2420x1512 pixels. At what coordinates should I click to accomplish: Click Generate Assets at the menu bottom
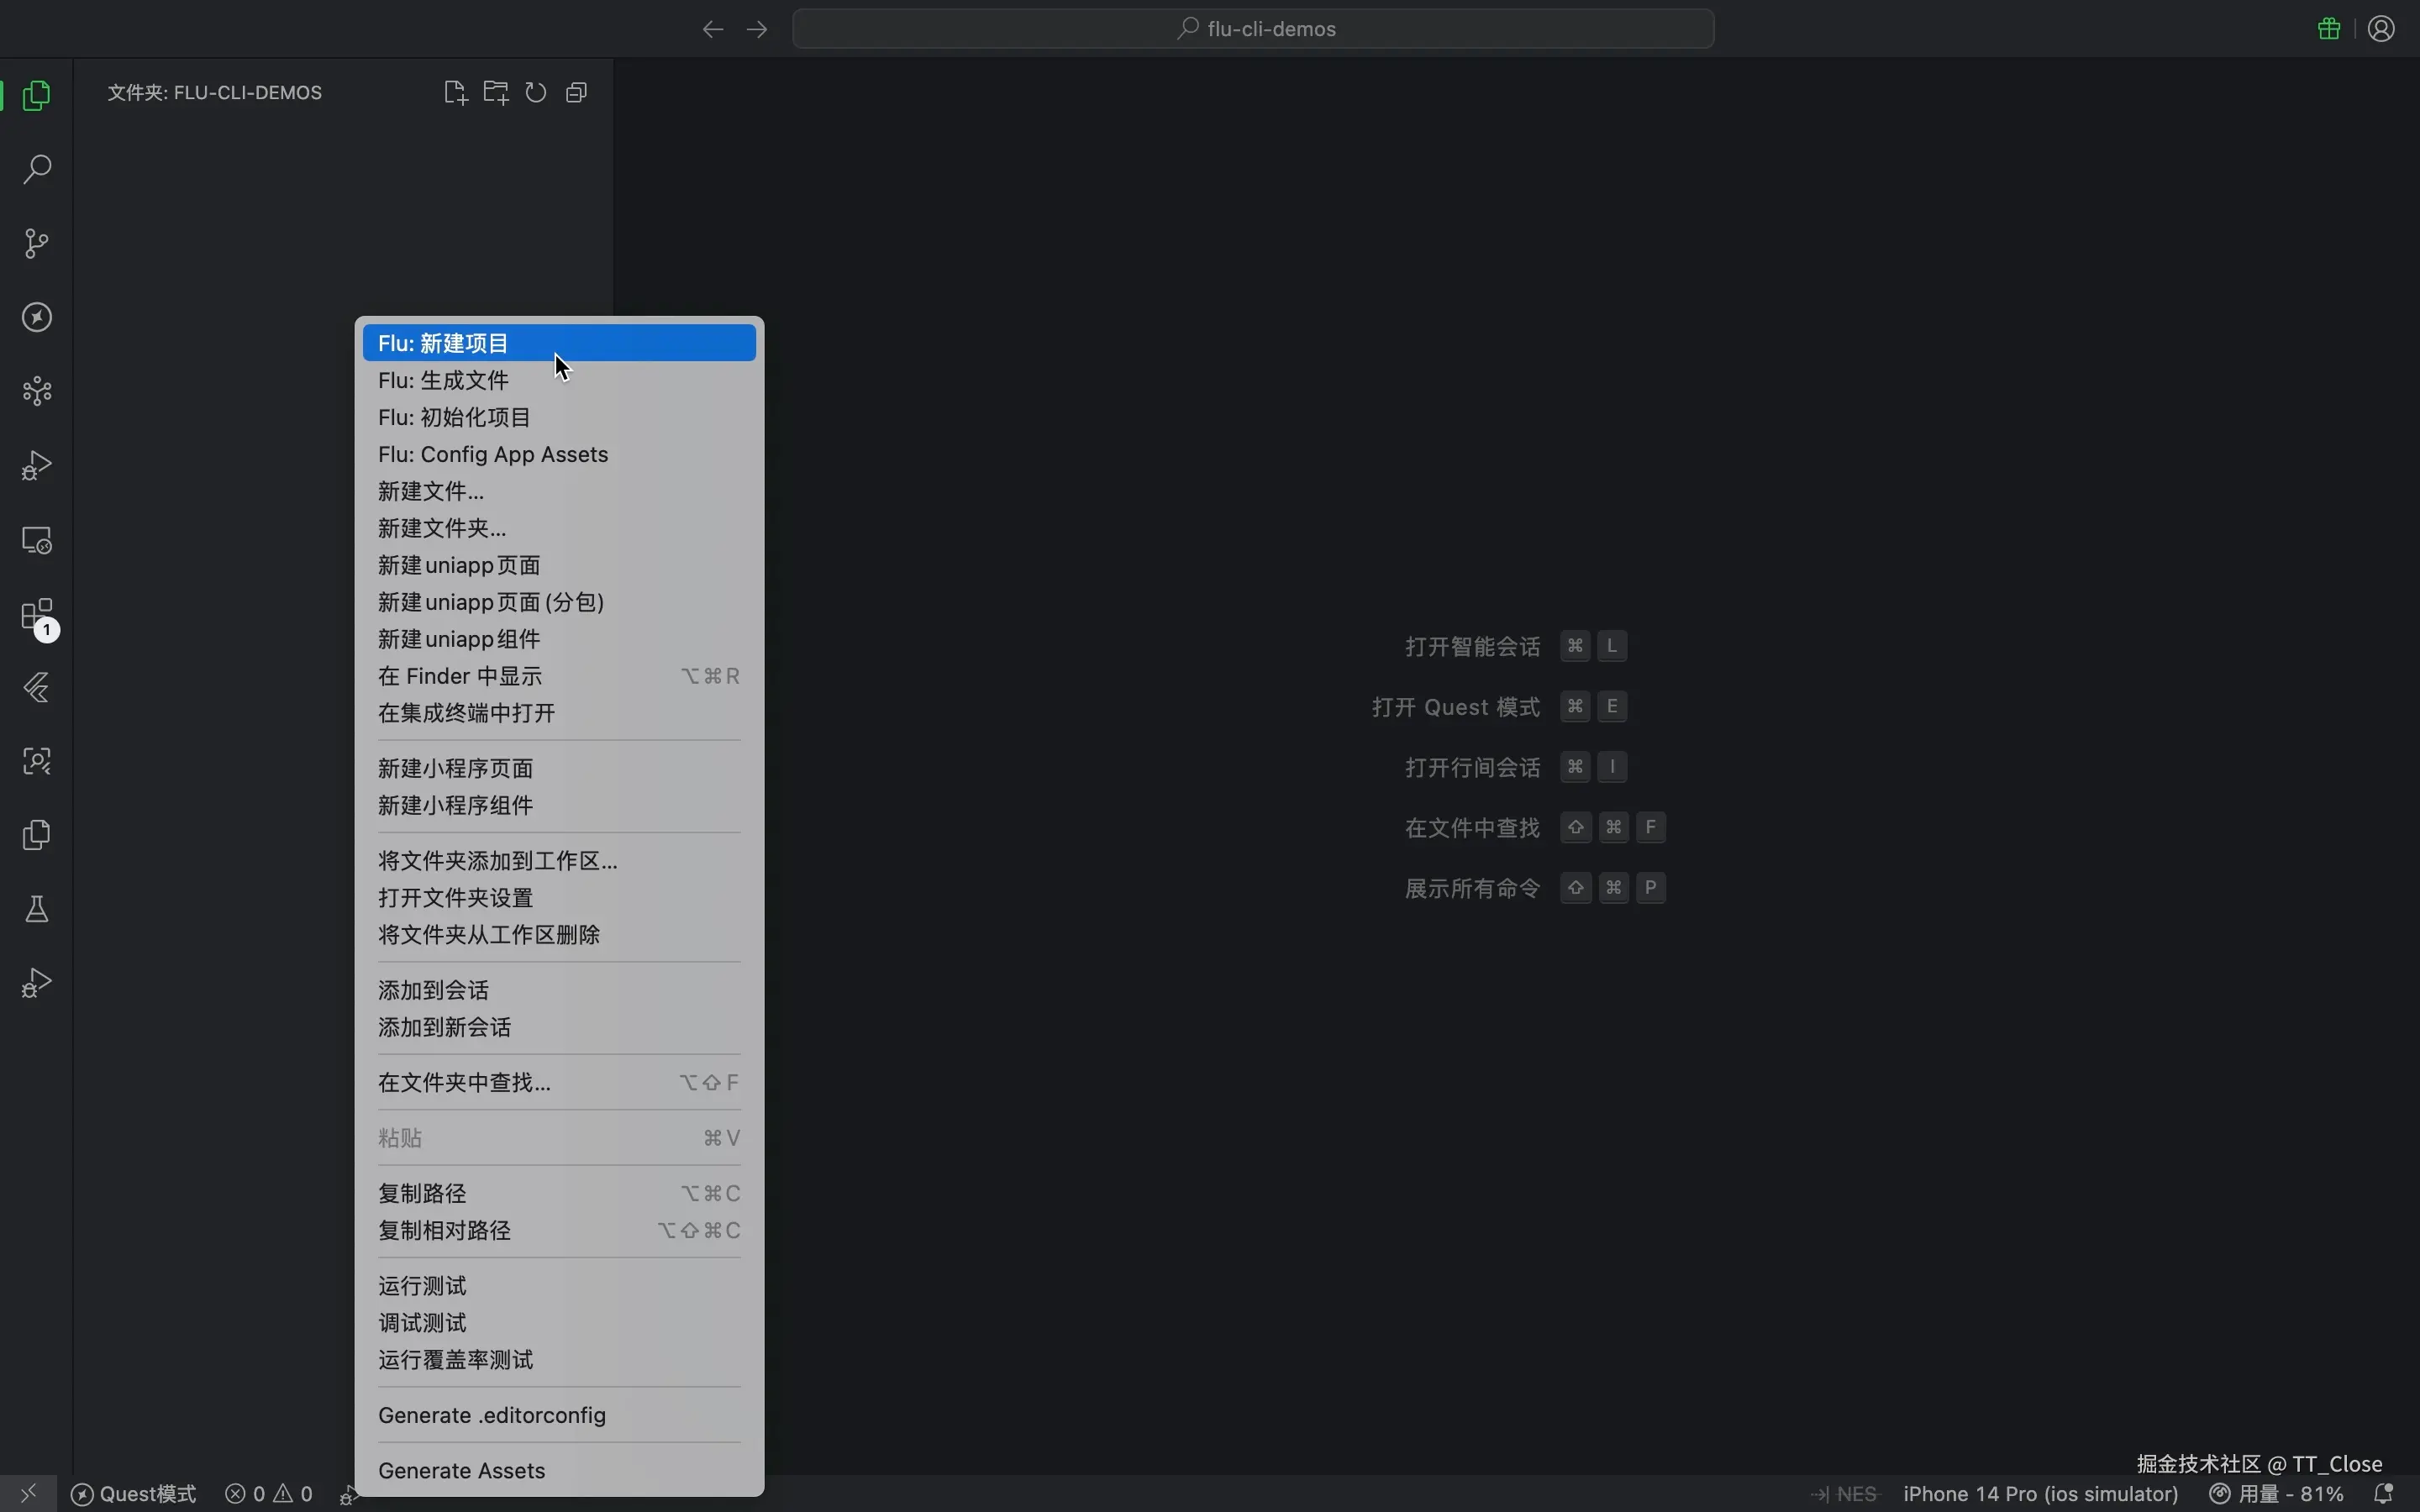461,1470
